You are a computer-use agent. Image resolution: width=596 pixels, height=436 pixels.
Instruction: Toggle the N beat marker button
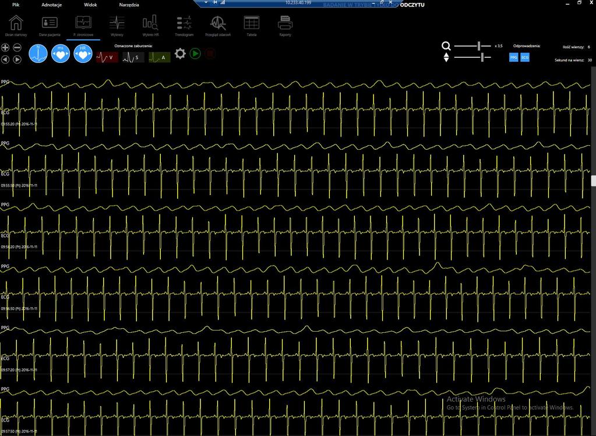[38, 54]
